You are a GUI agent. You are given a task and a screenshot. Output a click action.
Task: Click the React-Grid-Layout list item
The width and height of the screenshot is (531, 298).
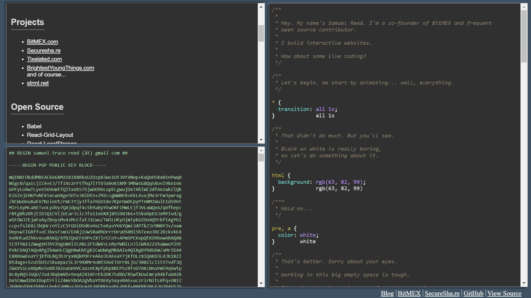click(50, 135)
